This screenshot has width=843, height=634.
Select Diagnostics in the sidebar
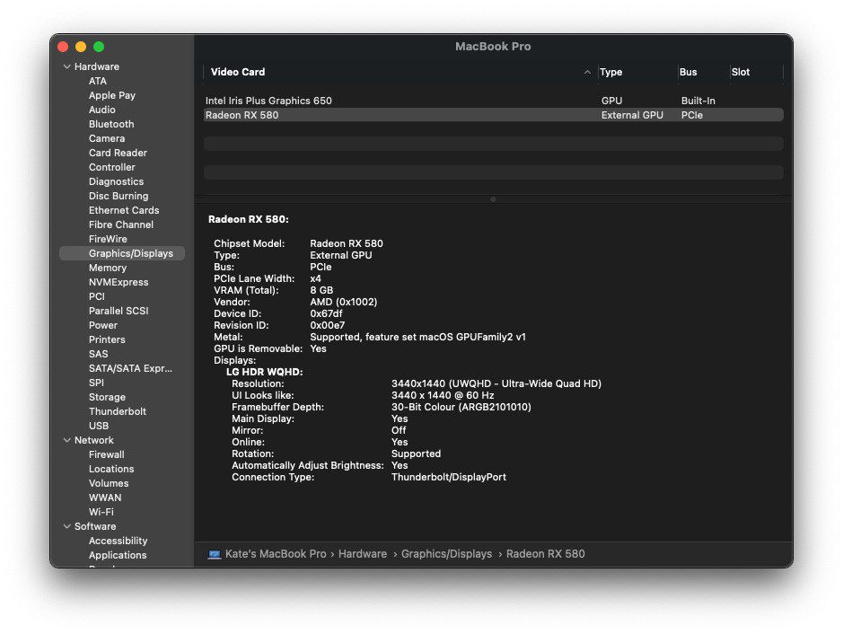click(116, 181)
